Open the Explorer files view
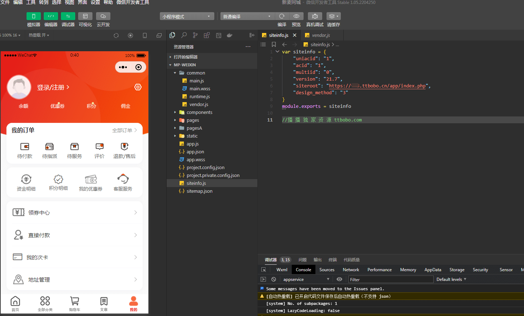 point(172,35)
